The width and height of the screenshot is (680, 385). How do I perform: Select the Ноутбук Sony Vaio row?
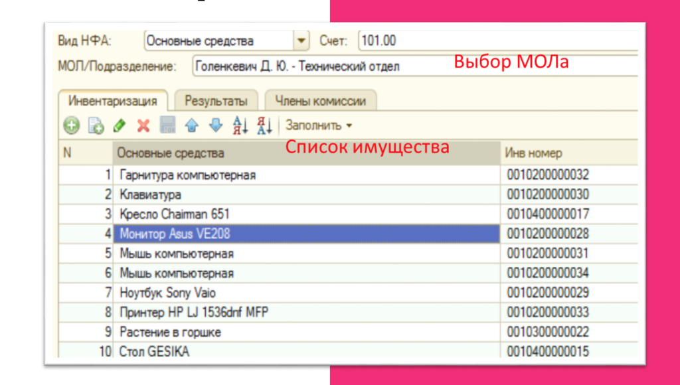tap(305, 293)
